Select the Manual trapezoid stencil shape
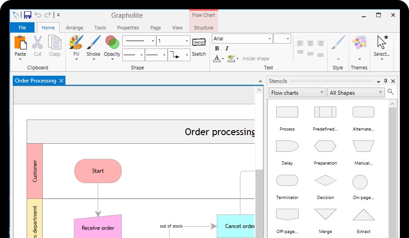 click(364, 146)
